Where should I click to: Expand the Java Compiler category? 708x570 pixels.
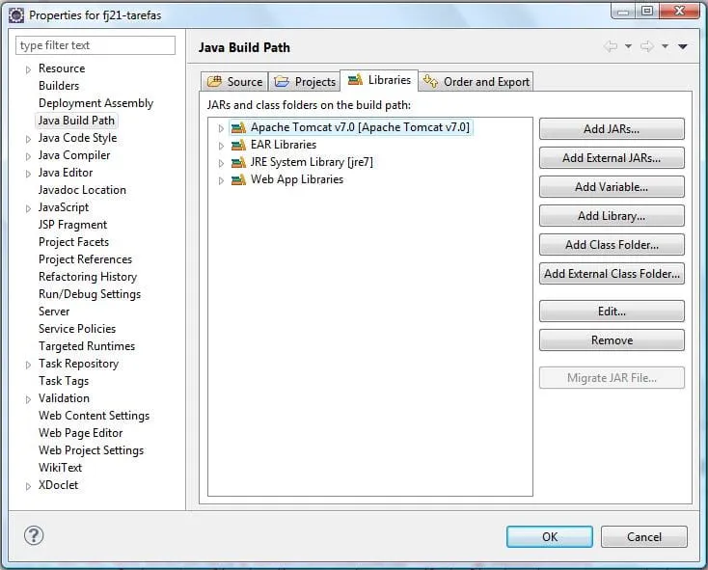pyautogui.click(x=28, y=156)
